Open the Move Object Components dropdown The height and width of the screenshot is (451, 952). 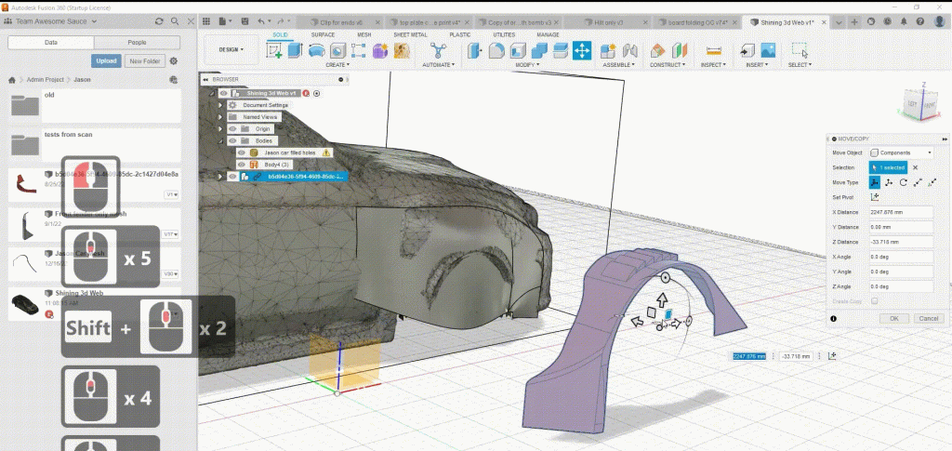(901, 153)
